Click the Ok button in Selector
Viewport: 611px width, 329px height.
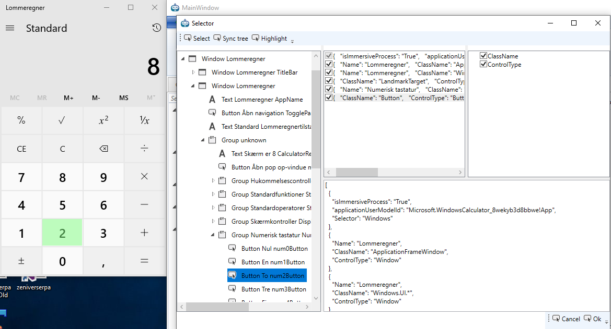point(593,319)
